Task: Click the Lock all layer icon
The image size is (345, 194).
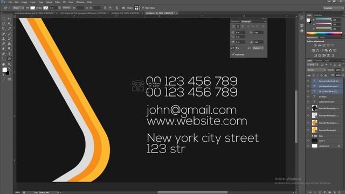Action: tap(326, 75)
